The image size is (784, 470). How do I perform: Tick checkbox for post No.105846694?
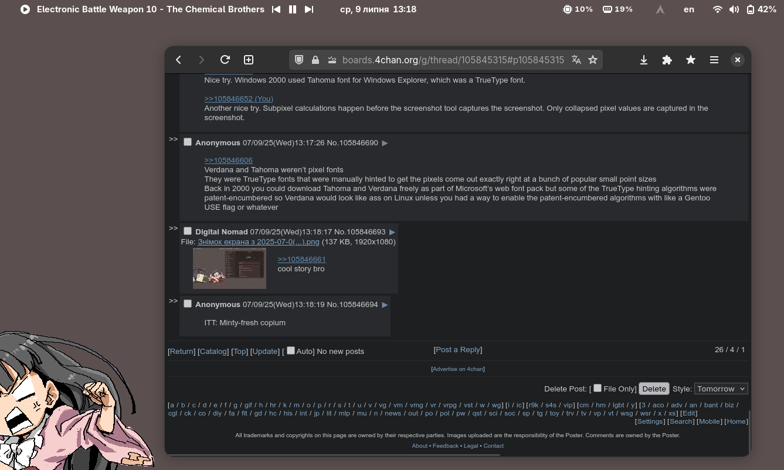point(188,304)
